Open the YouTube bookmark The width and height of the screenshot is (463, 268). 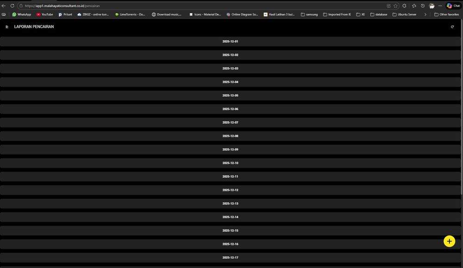click(44, 14)
